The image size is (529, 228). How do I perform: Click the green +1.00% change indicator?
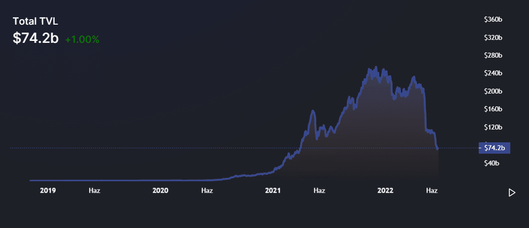click(x=82, y=40)
